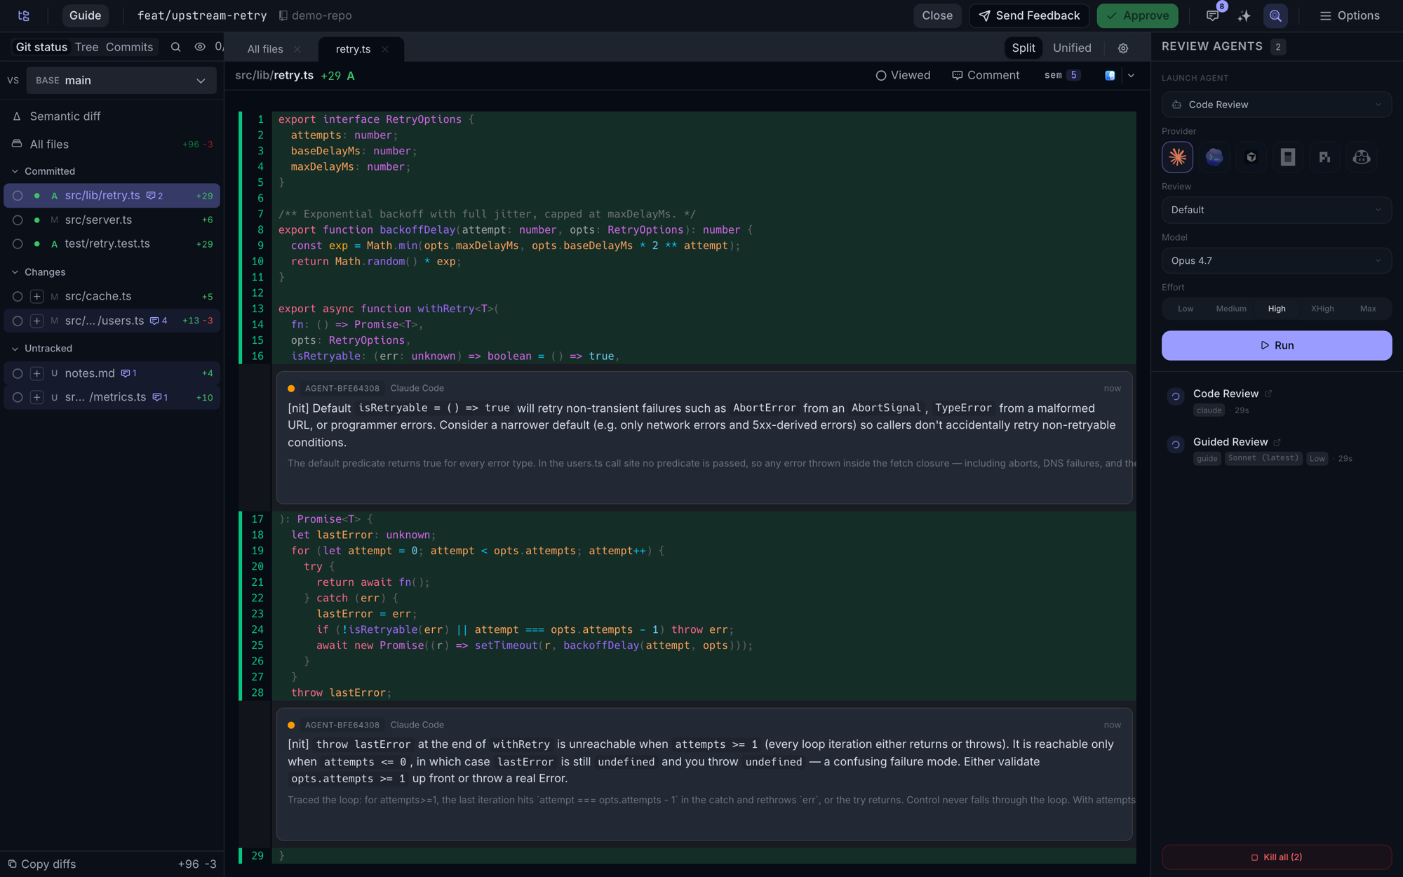The image size is (1403, 877).
Task: Select the pixelated P provider icon
Action: tap(1324, 157)
